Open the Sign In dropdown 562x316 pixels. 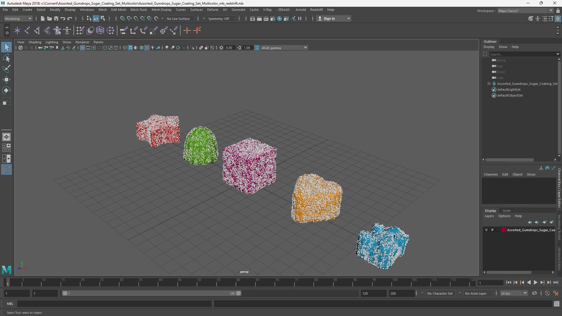coord(334,18)
